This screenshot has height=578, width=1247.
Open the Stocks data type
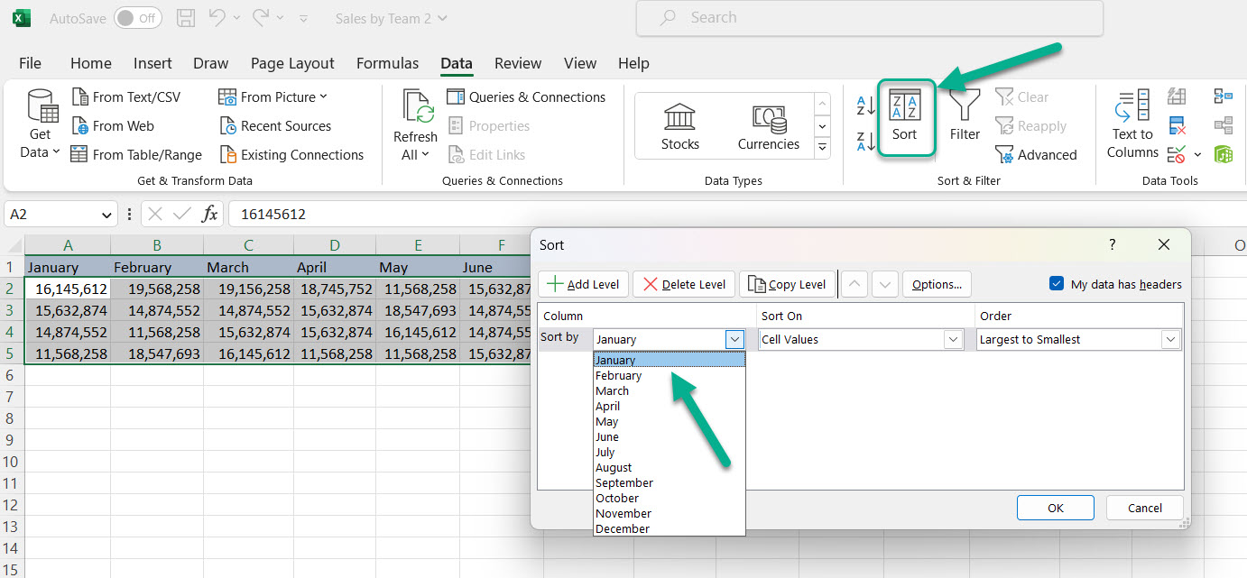pos(679,126)
